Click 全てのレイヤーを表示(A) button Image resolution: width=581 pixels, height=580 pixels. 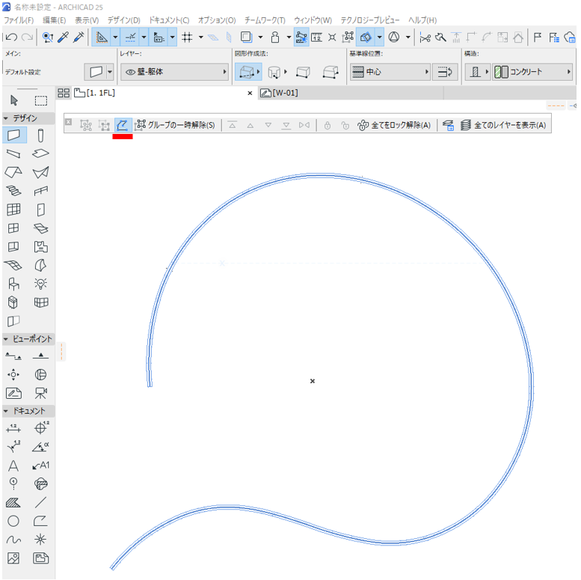coord(503,125)
